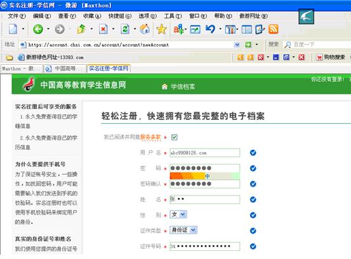Image resolution: width=351 pixels, height=259 pixels.
Task: Click the green Back navigation arrow
Action: pyautogui.click(x=38, y=29)
